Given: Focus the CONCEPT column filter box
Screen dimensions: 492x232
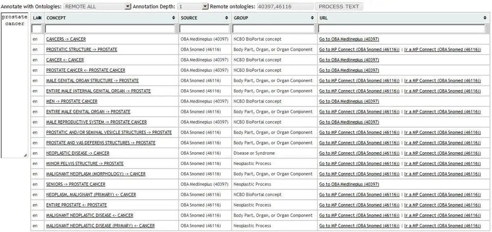Looking at the screenshot, I should (x=110, y=29).
